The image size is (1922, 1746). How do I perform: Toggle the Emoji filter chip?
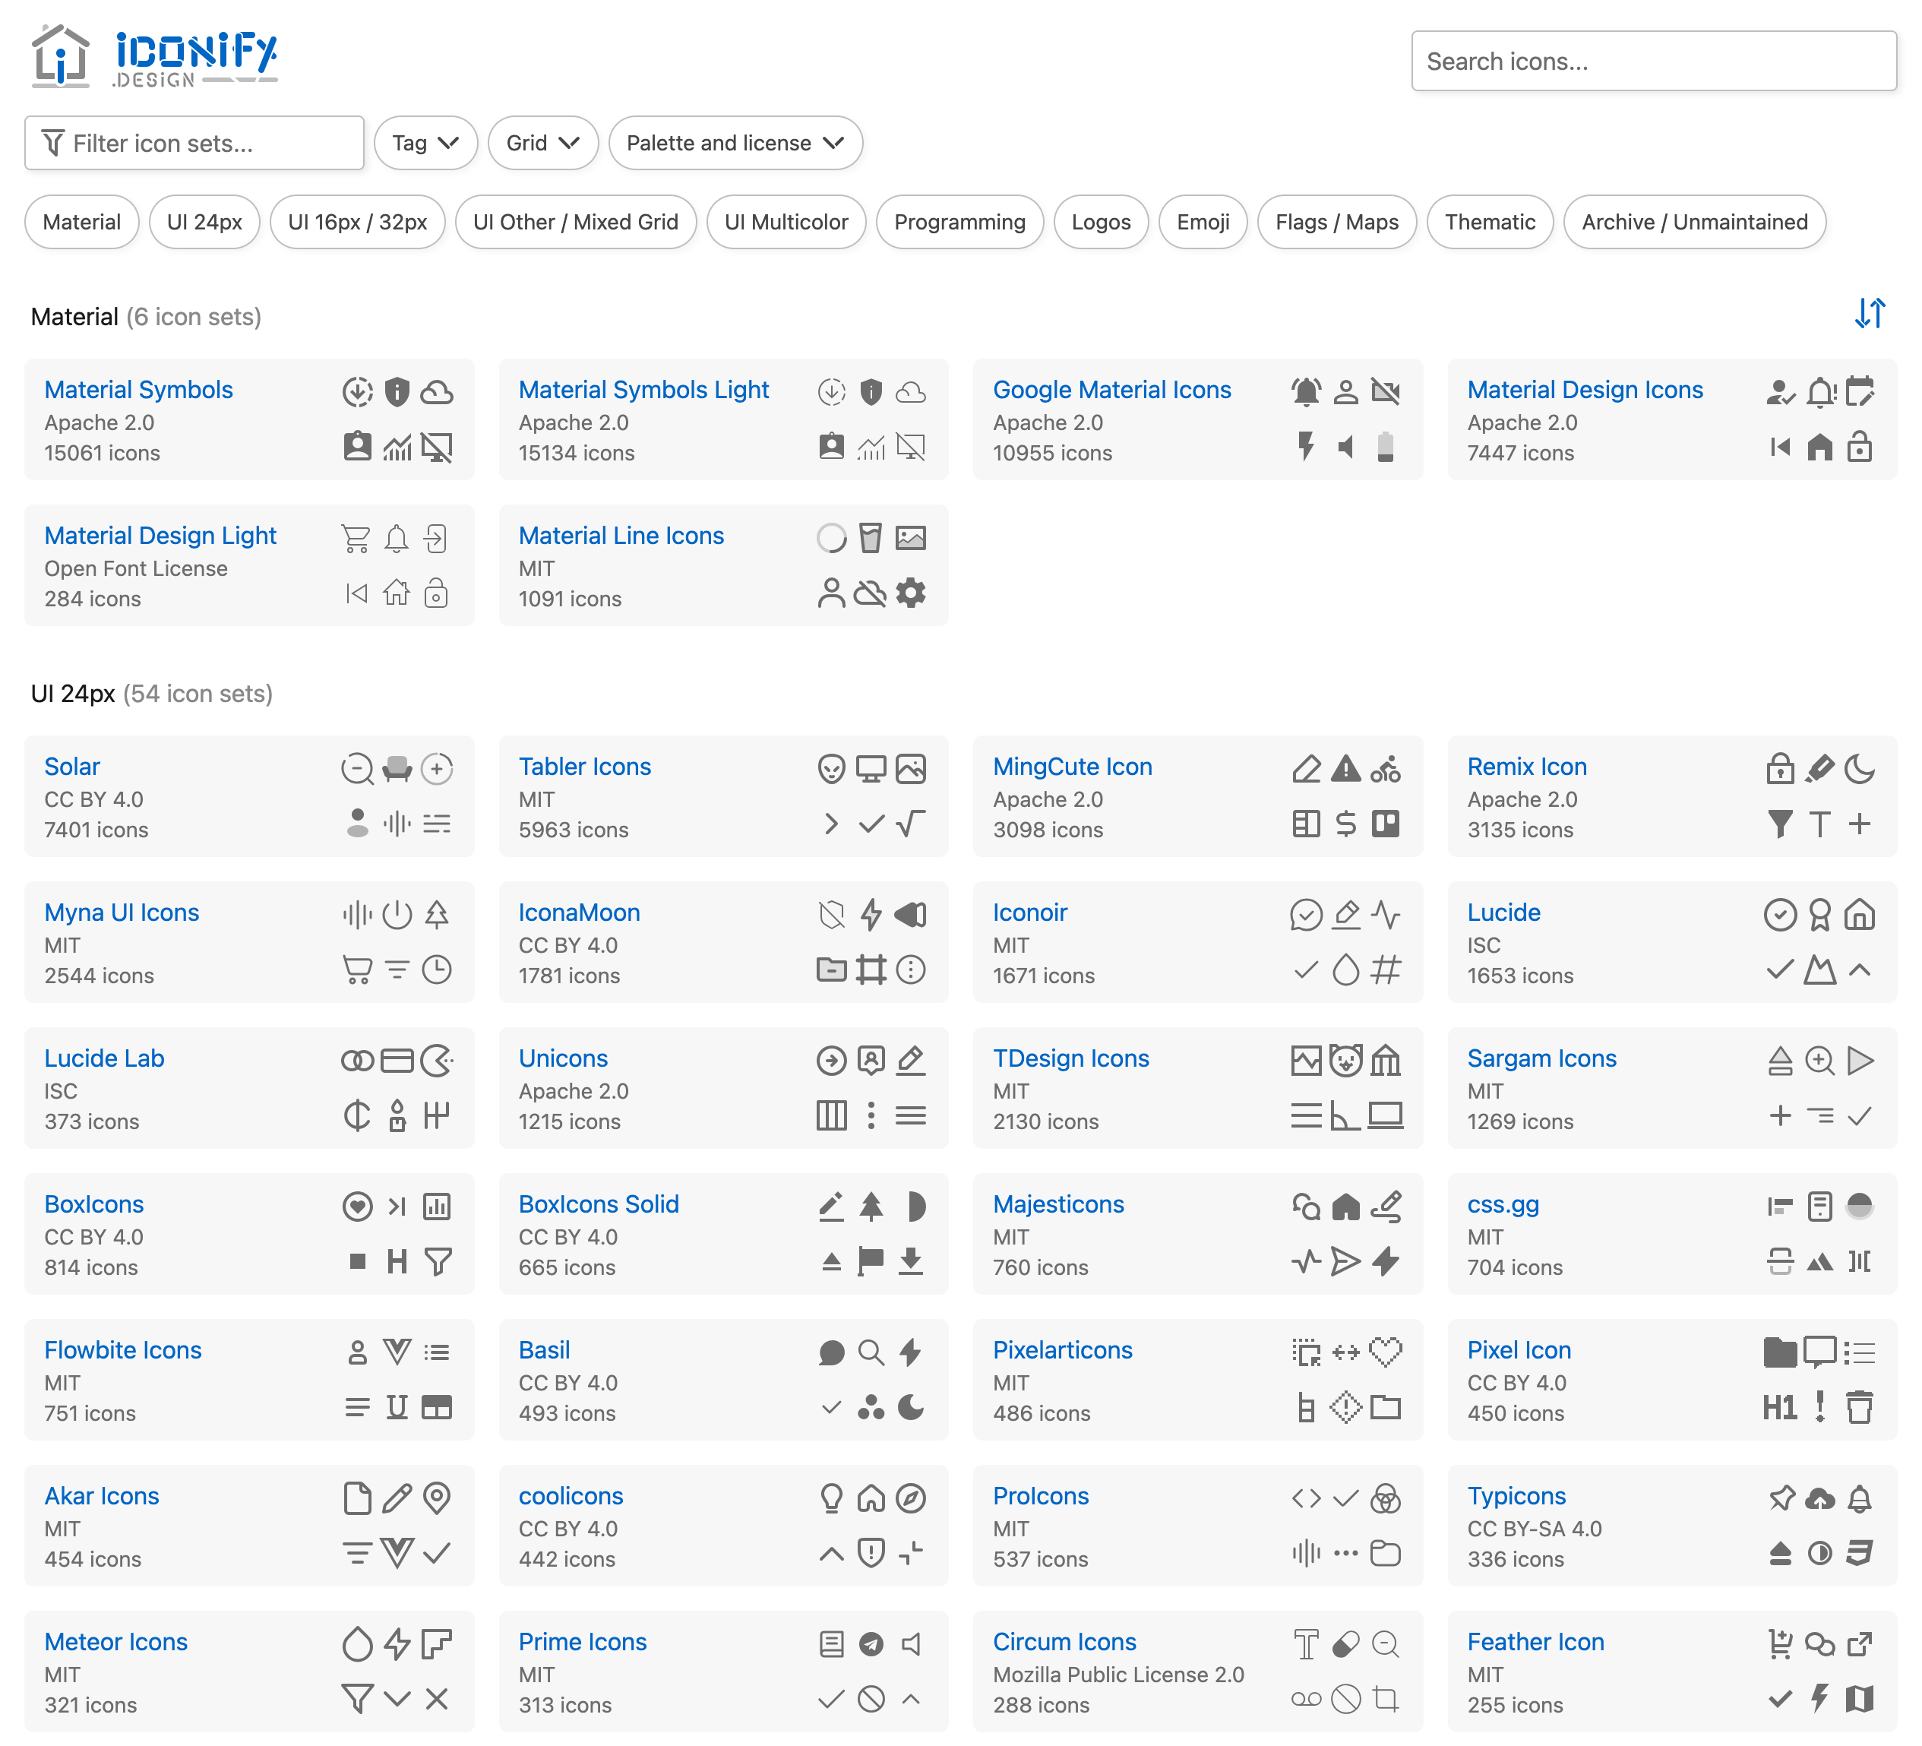1203,221
